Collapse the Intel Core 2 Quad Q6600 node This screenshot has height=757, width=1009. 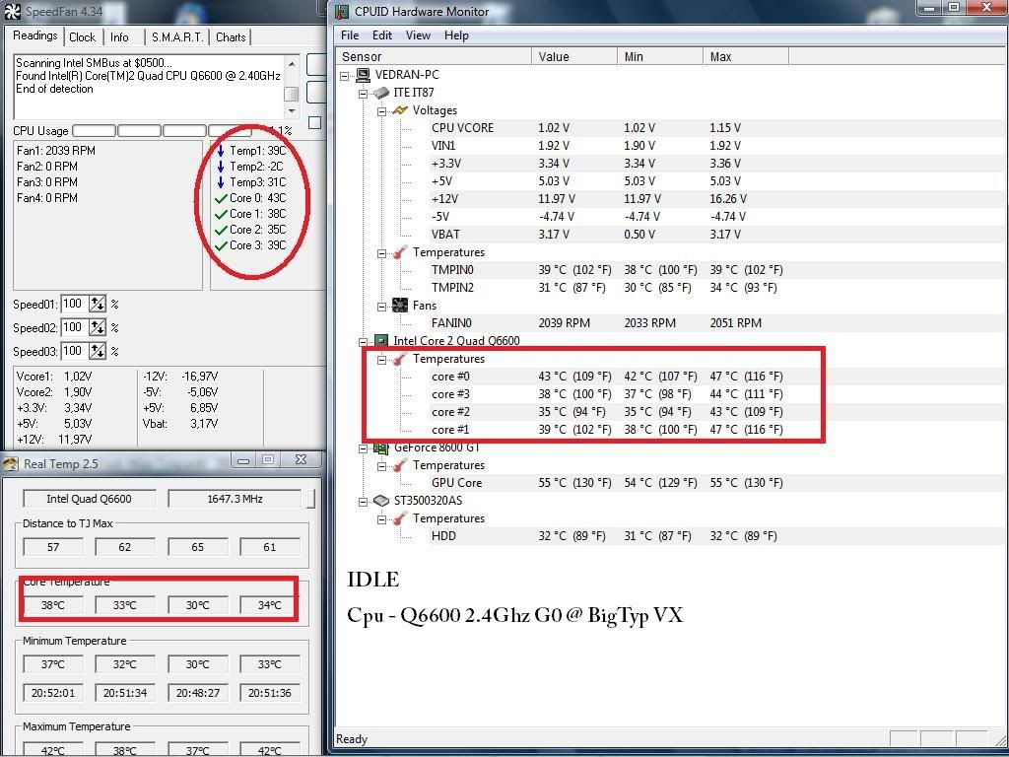coord(363,342)
